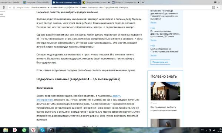Click heading 'Недорогие и стильные'
The width and height of the screenshot is (222, 133).
78,79
